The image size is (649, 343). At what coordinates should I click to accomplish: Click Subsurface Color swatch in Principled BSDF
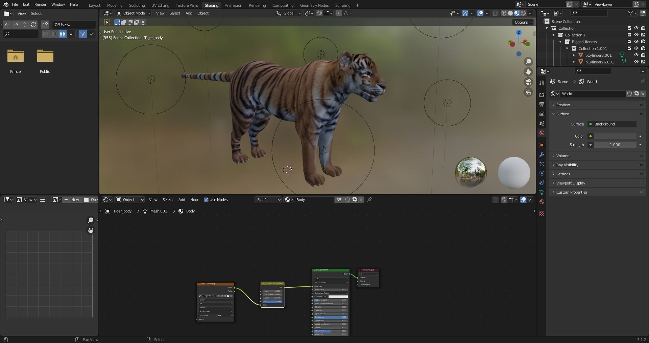pyautogui.click(x=338, y=297)
